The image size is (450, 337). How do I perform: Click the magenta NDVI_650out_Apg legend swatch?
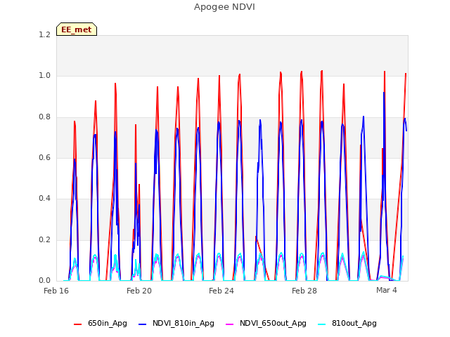click(x=230, y=324)
